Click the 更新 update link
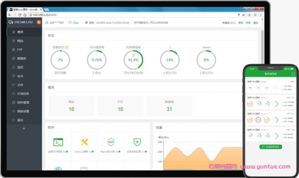This screenshot has width=299, height=178. coord(240,23)
